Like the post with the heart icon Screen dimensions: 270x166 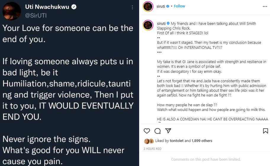[147, 131]
